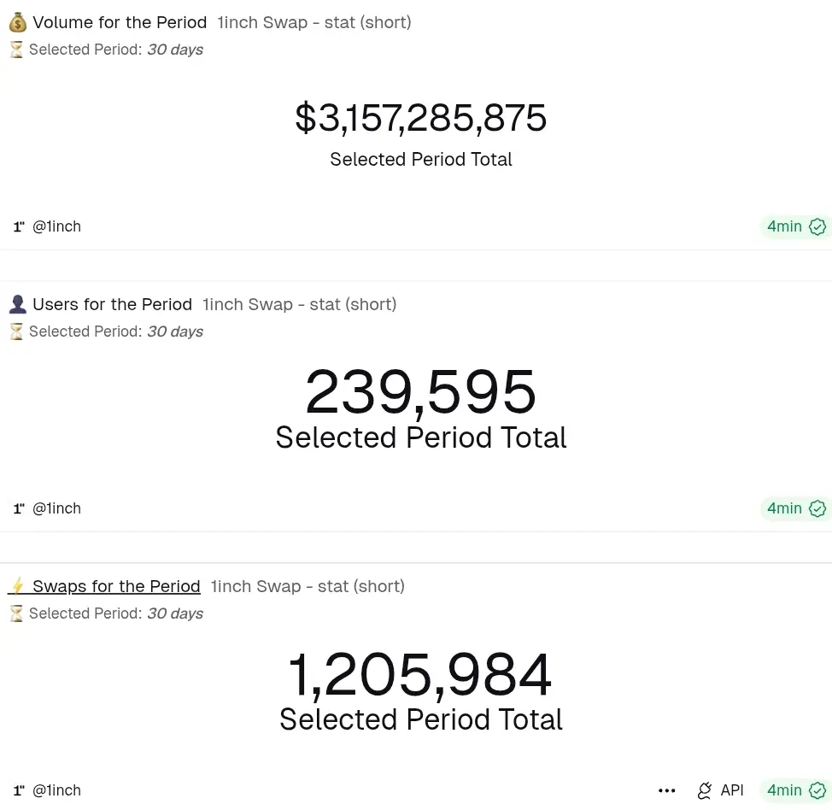Click the 1inch logo in the Users panel footer
This screenshot has width=832, height=810.
click(x=19, y=509)
